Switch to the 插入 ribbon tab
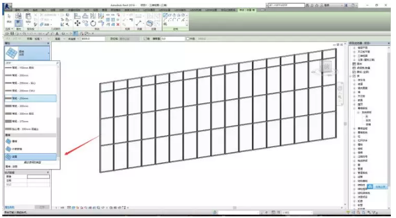The image size is (396, 218). [x=44, y=10]
